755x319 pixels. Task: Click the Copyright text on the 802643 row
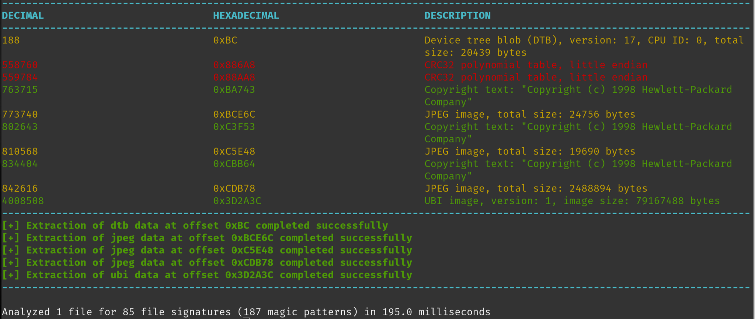[578, 133]
